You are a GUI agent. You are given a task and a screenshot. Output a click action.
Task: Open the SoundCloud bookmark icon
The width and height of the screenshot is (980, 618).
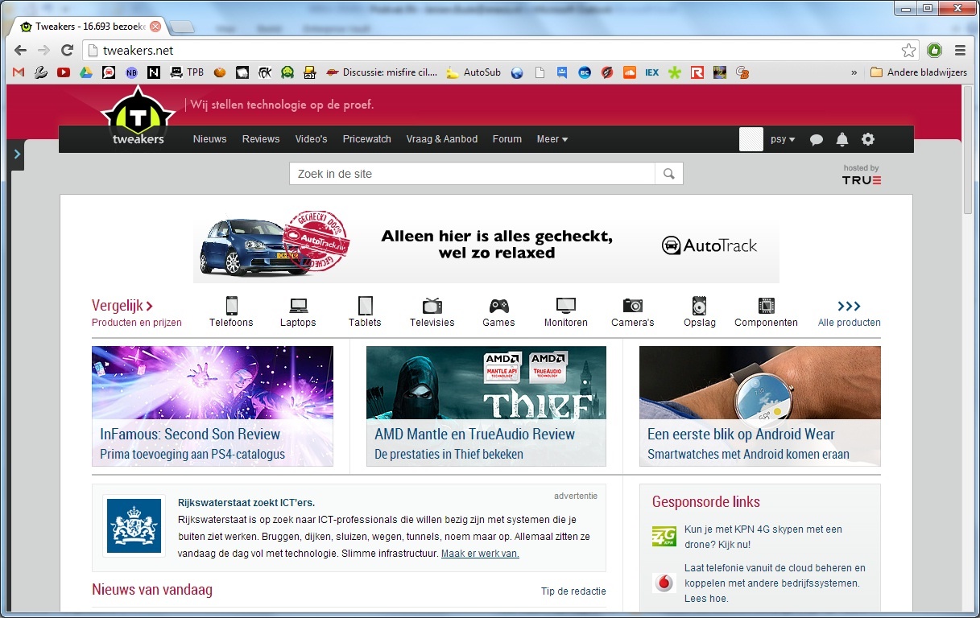630,72
